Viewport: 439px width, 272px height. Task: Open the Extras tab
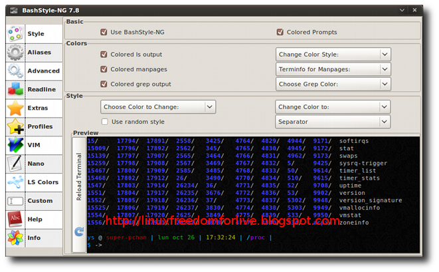click(x=34, y=108)
